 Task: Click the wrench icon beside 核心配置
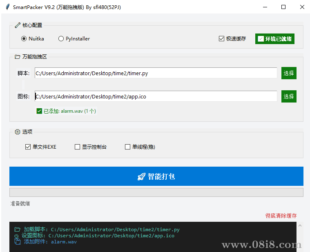18,25
